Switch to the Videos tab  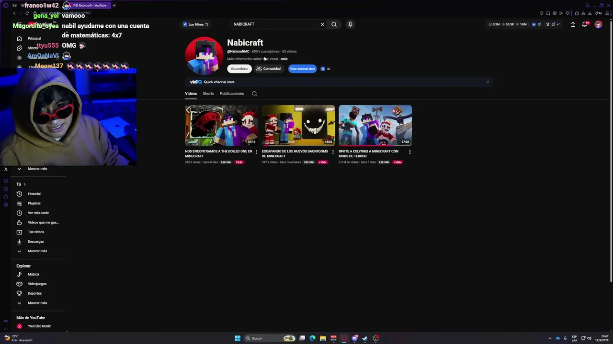tap(191, 94)
